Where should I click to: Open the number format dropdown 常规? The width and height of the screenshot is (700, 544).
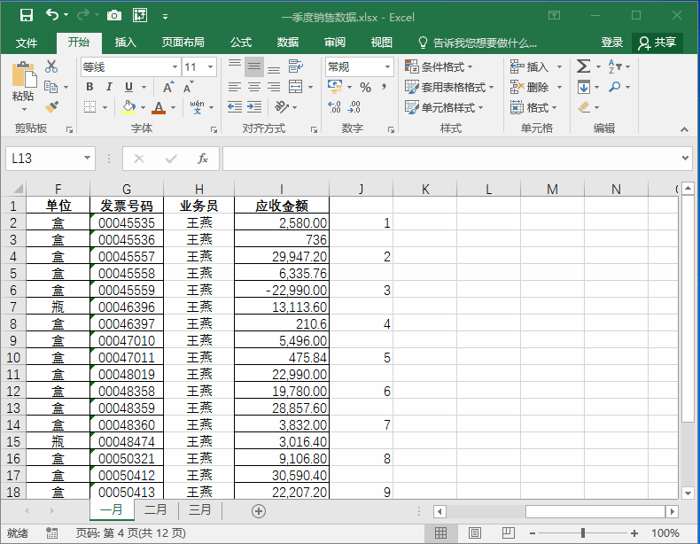coord(387,67)
